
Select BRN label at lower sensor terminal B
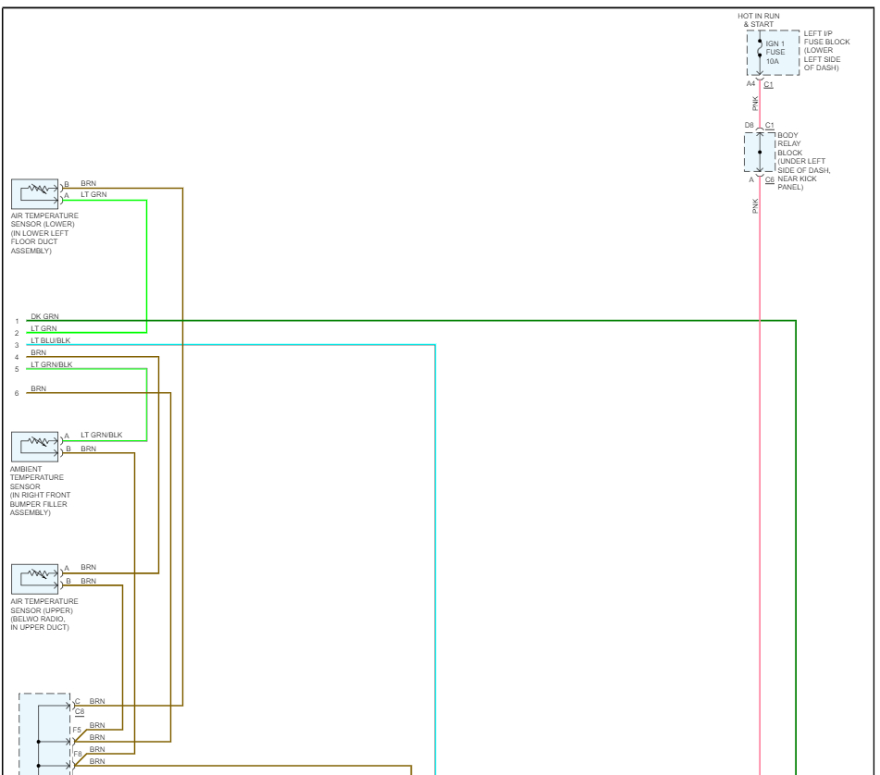click(x=88, y=183)
